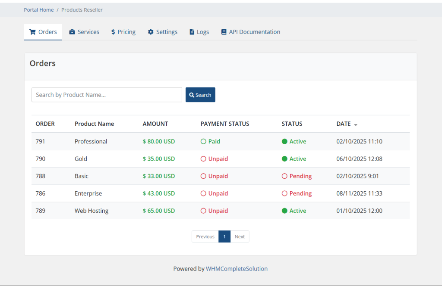Click the book icon beside API Documentation
442x286 pixels.
[224, 31]
